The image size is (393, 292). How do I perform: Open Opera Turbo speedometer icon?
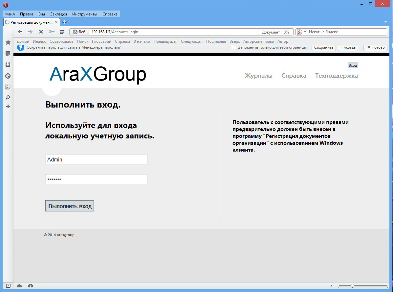pos(30,286)
